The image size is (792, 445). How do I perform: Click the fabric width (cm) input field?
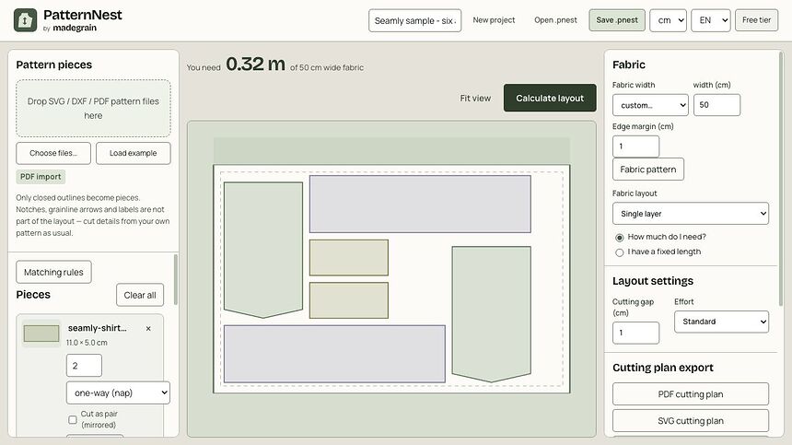[716, 105]
